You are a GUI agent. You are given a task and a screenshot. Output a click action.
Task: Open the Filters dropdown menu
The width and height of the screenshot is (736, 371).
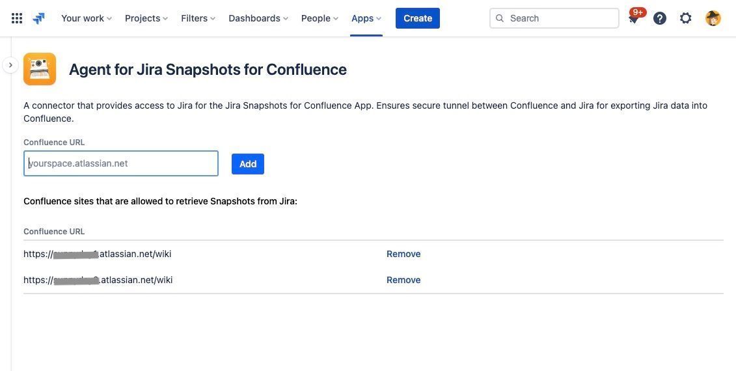(198, 18)
